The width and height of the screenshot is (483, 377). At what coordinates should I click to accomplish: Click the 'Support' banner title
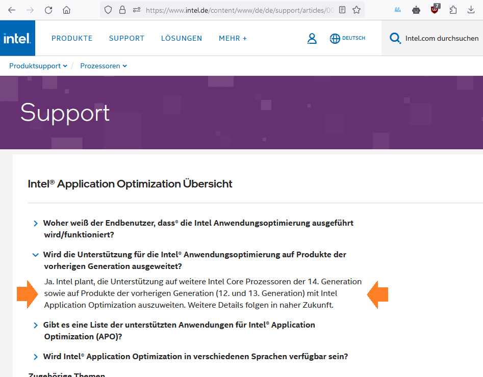[65, 113]
